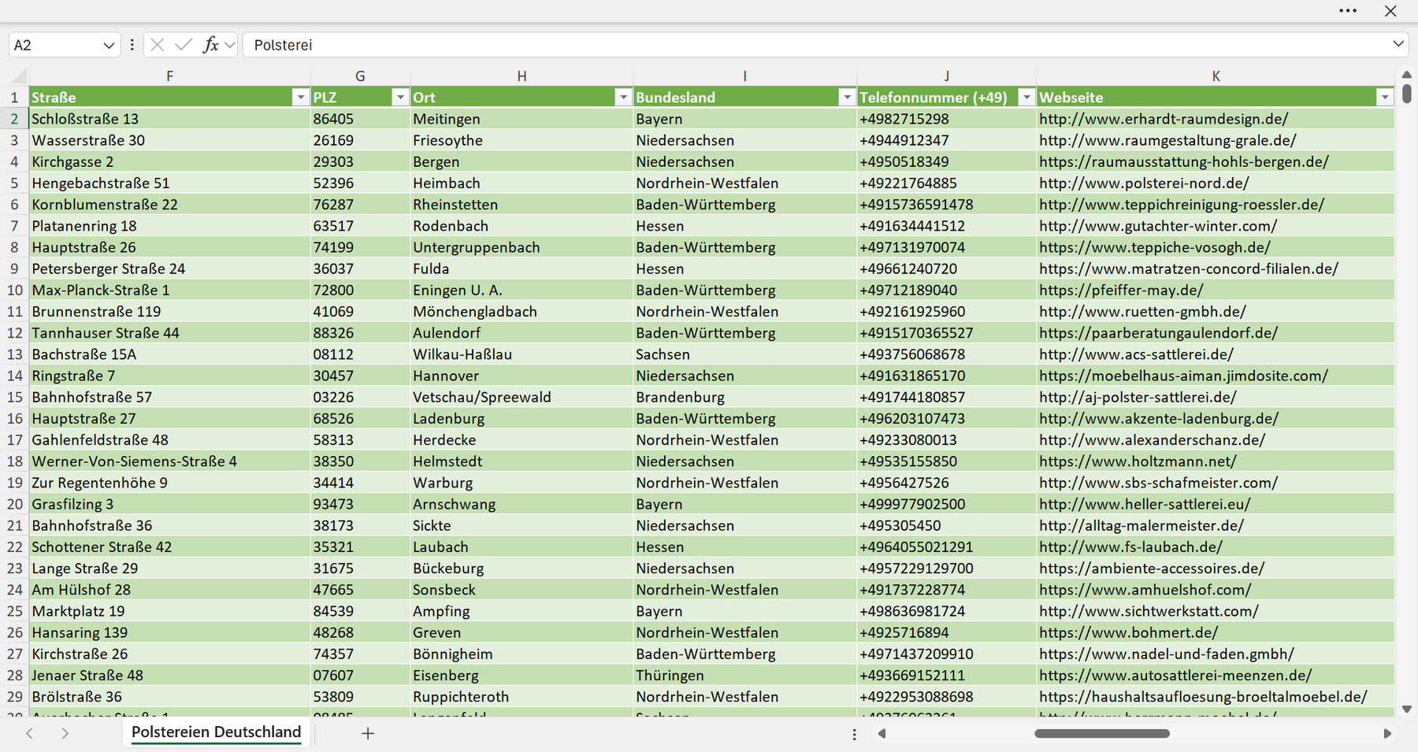Select column I header
This screenshot has height=752, width=1418.
point(744,76)
